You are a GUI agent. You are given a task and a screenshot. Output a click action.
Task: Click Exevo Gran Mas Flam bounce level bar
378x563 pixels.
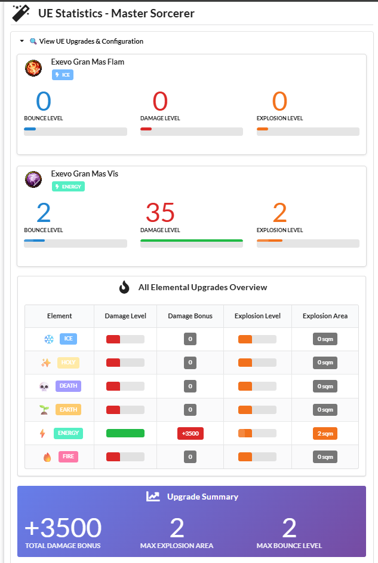(x=75, y=132)
